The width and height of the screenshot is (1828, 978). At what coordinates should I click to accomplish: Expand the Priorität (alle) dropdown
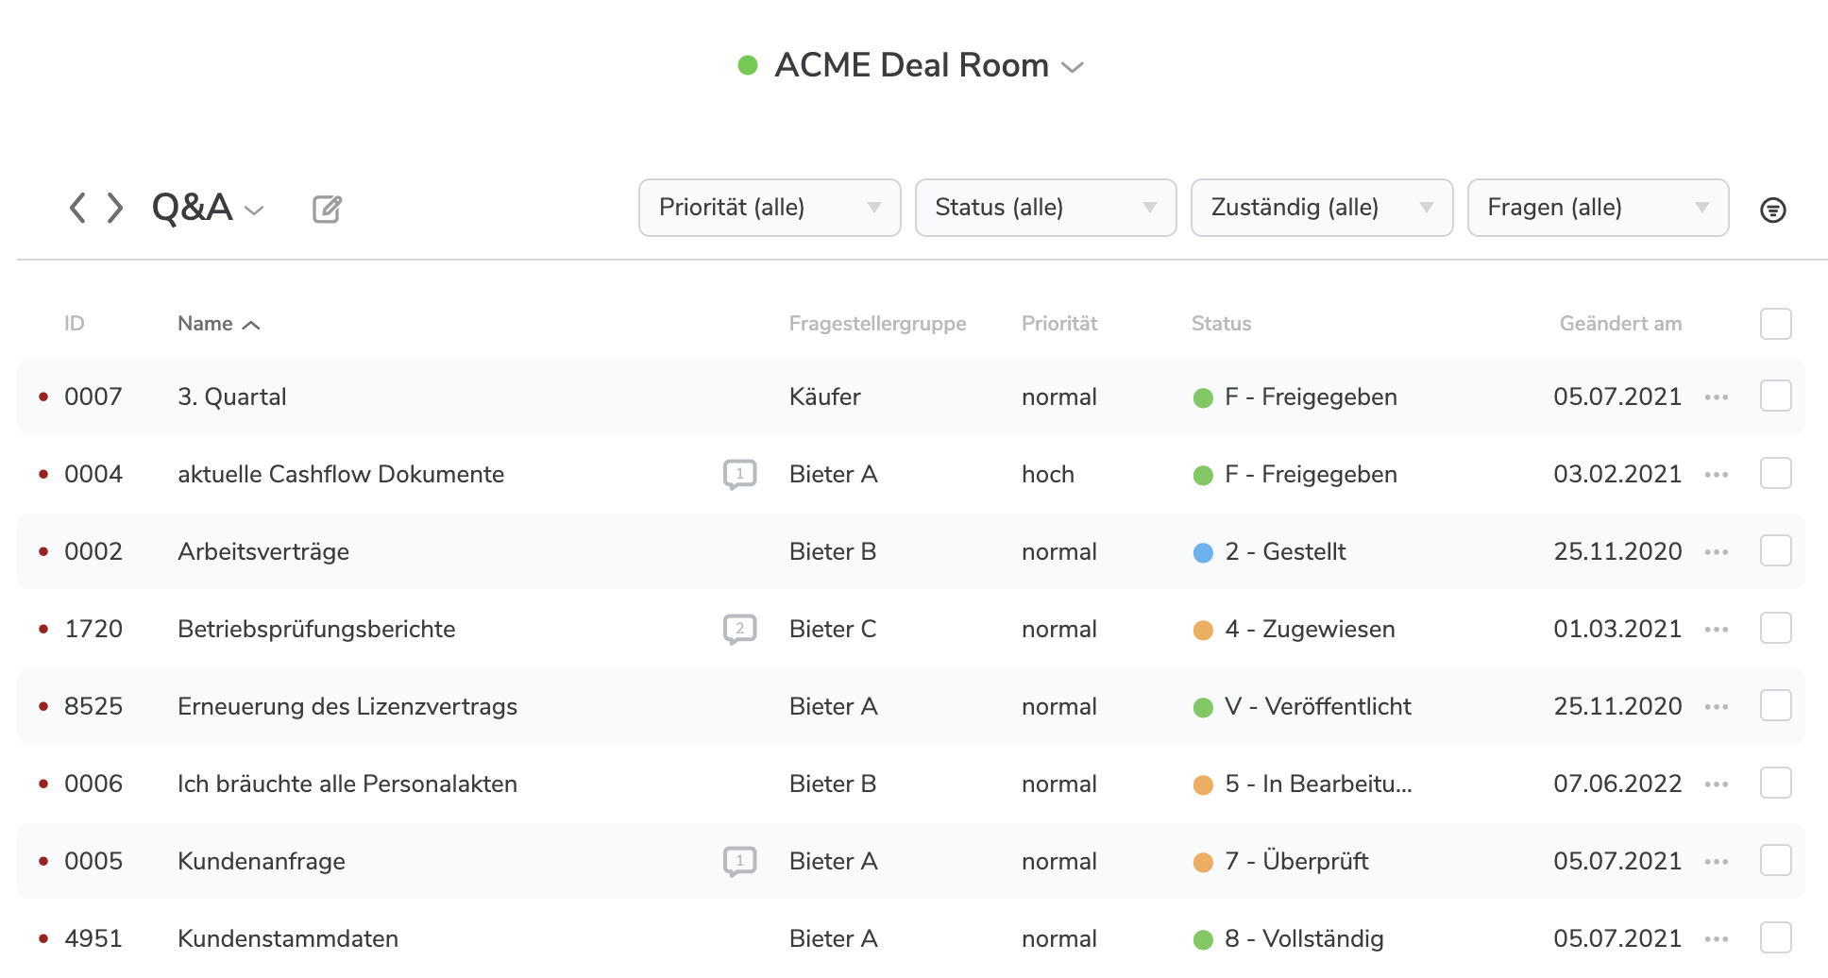point(769,208)
